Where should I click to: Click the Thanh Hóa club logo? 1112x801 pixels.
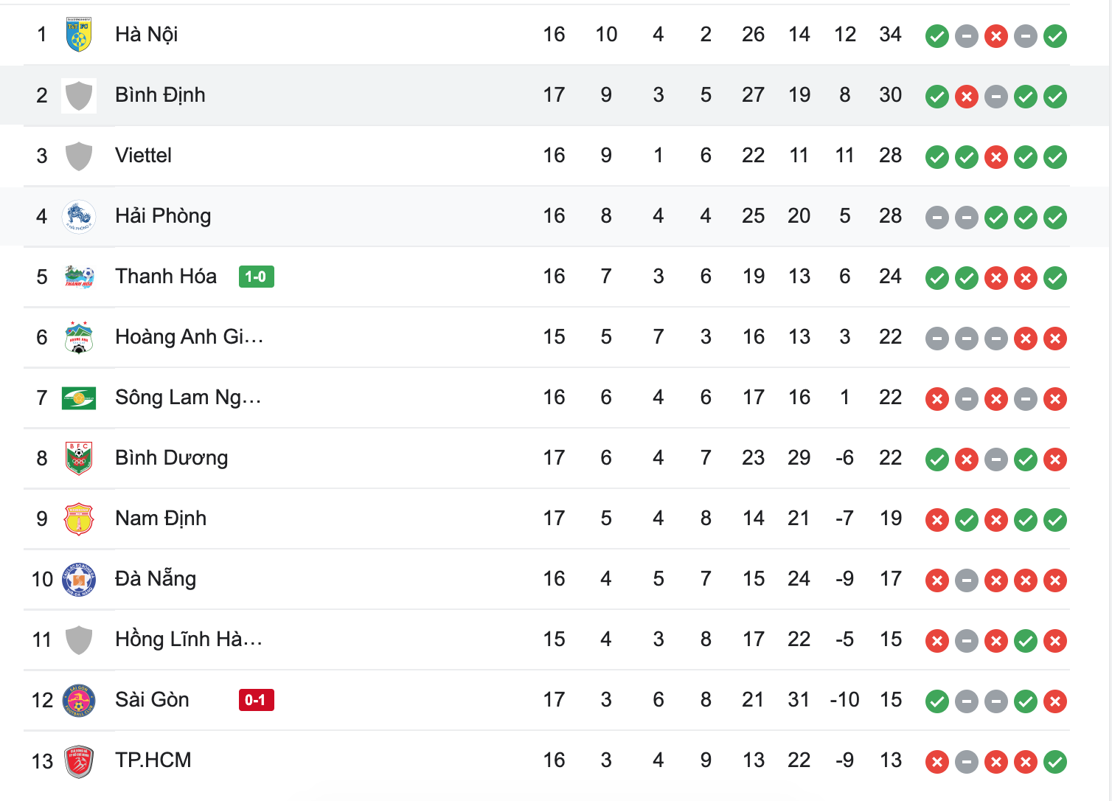[x=79, y=277]
